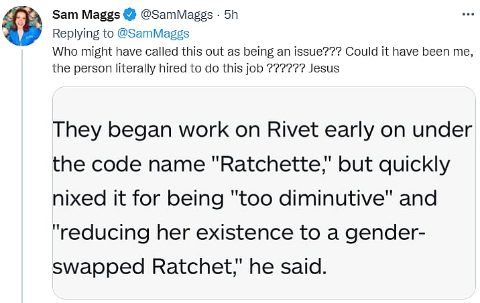Click the blue @SamMaggs mention after "Replying to"
The width and height of the screenshot is (480, 303).
[x=154, y=32]
